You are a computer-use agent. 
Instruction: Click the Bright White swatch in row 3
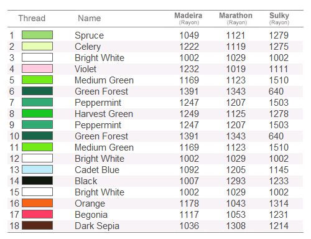[x=37, y=57]
